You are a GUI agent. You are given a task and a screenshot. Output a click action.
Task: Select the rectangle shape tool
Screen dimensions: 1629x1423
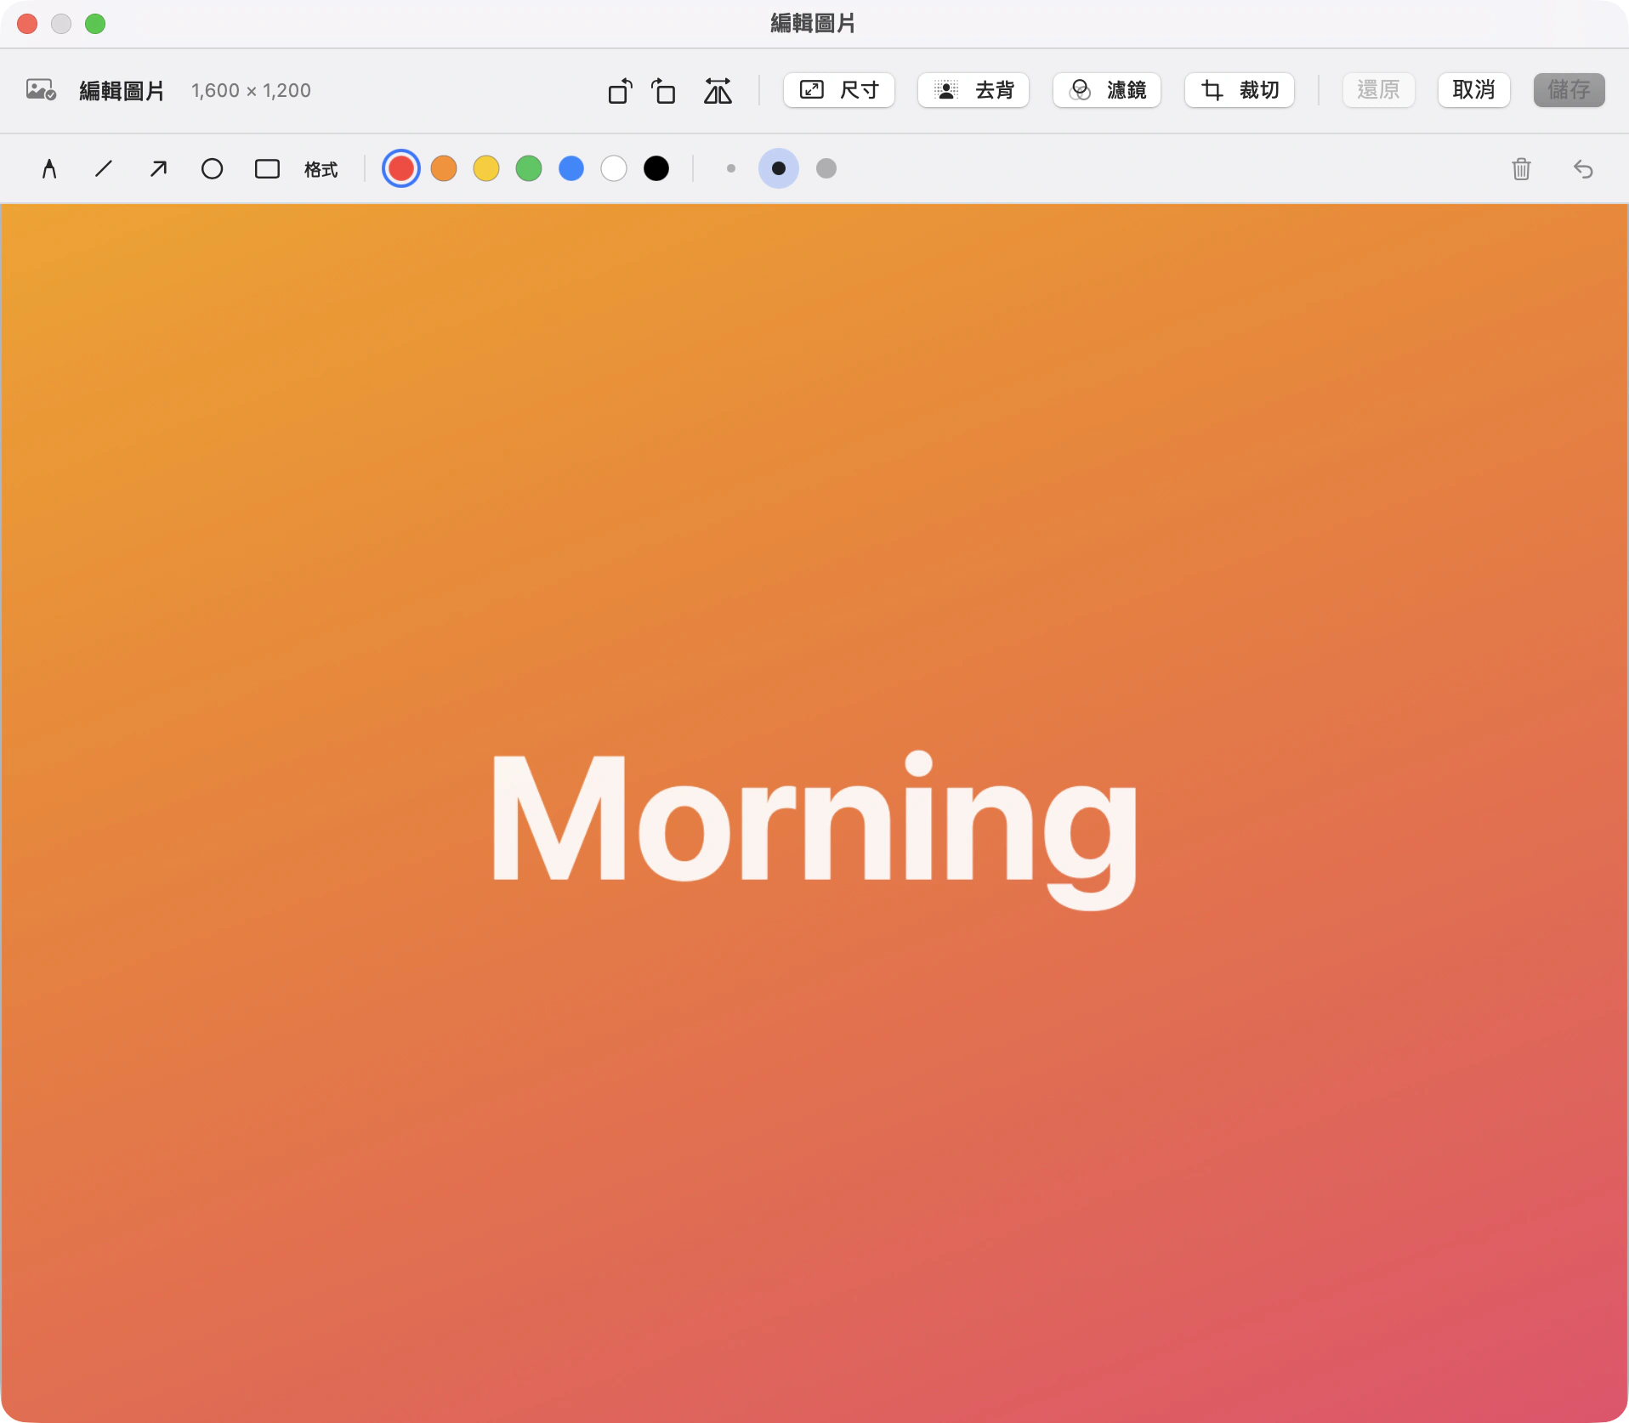click(x=267, y=169)
